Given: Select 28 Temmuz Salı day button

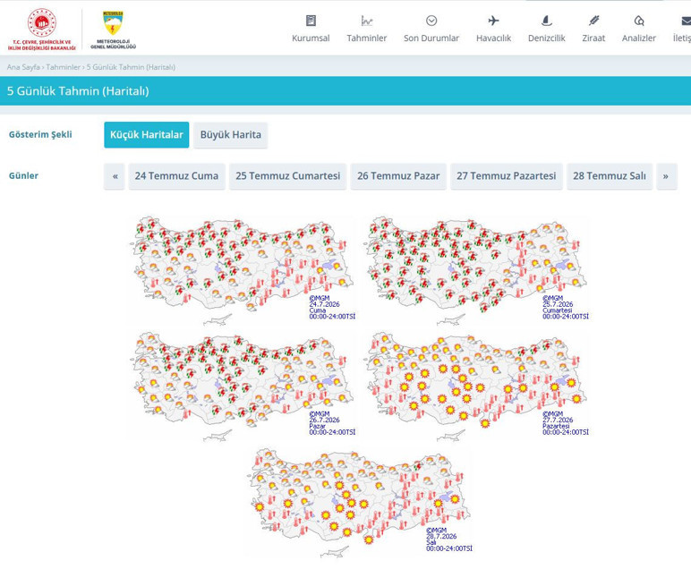Looking at the screenshot, I should pyautogui.click(x=610, y=176).
